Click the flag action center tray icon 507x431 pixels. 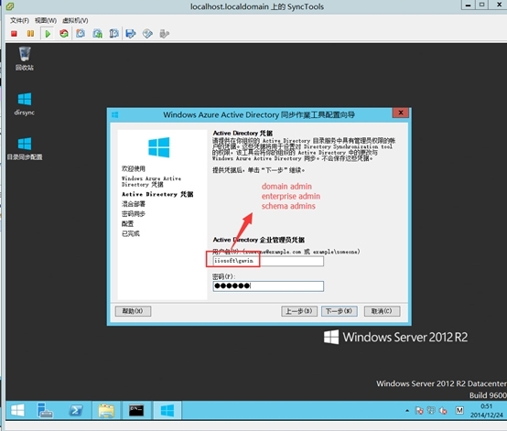pos(419,411)
